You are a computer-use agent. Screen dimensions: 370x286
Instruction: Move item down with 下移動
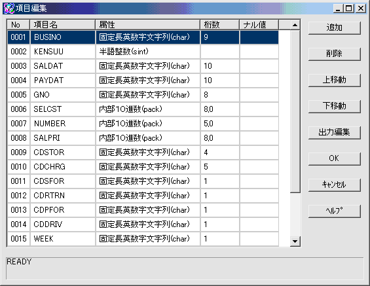[x=335, y=106]
